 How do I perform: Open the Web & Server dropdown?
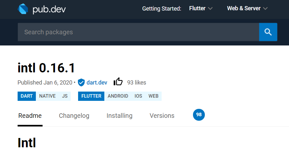point(247,8)
